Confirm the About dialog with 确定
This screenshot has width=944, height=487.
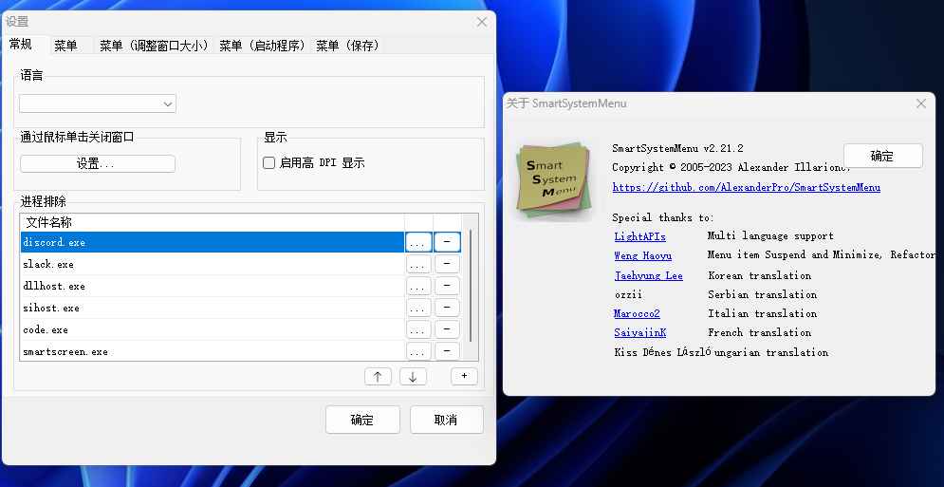pos(881,157)
